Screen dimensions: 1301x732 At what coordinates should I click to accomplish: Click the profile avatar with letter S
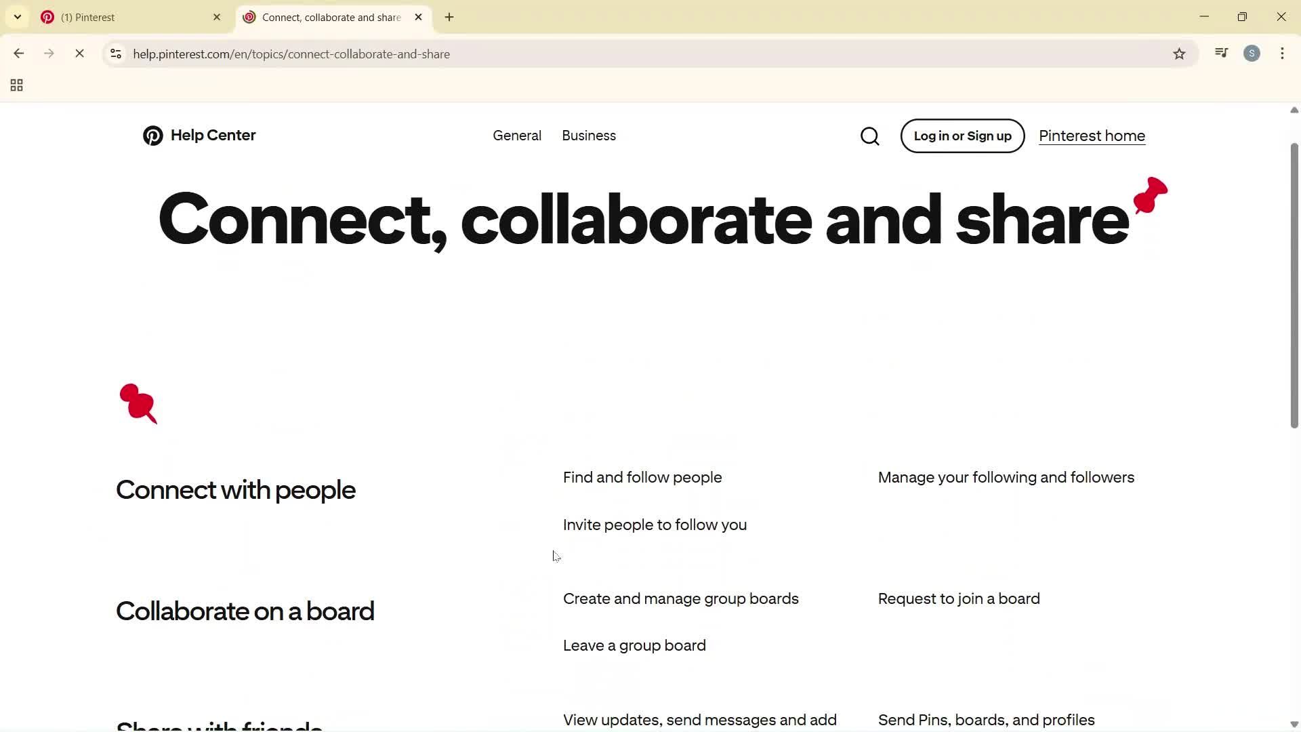1252,53
